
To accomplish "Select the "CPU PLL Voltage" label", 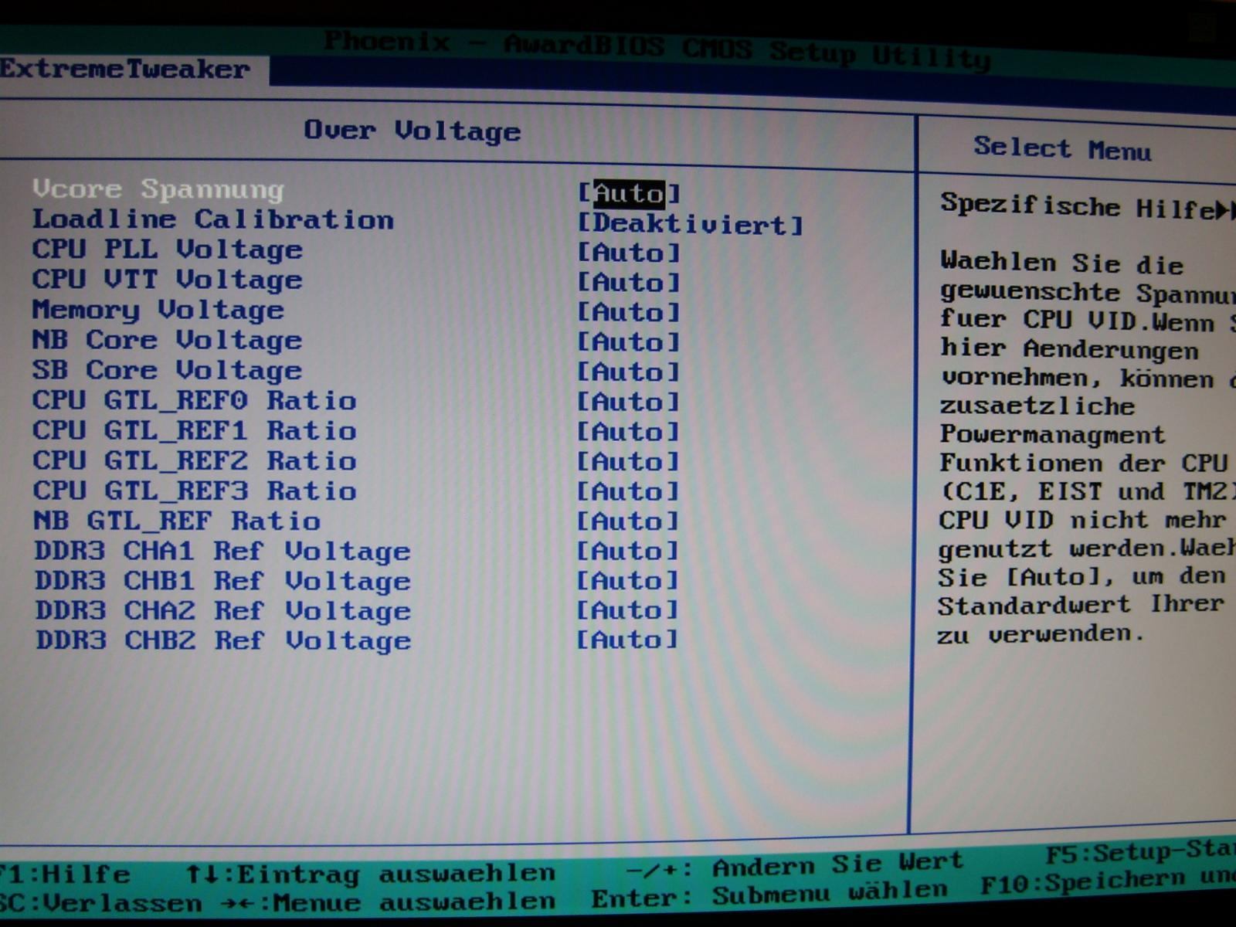I will [168, 250].
